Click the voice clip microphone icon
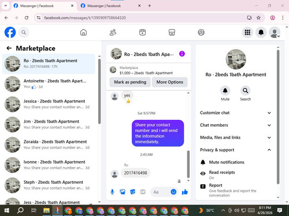 [112, 192]
